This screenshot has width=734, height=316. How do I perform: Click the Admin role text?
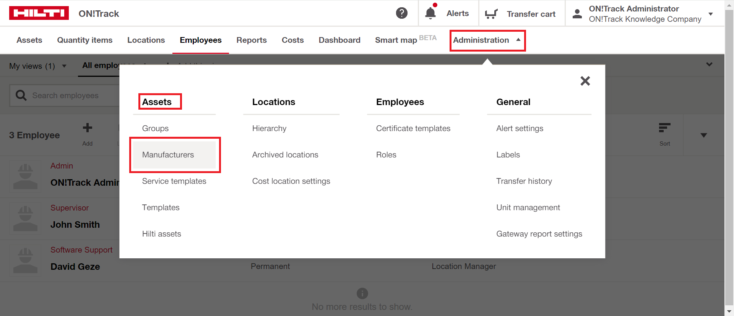click(x=62, y=166)
